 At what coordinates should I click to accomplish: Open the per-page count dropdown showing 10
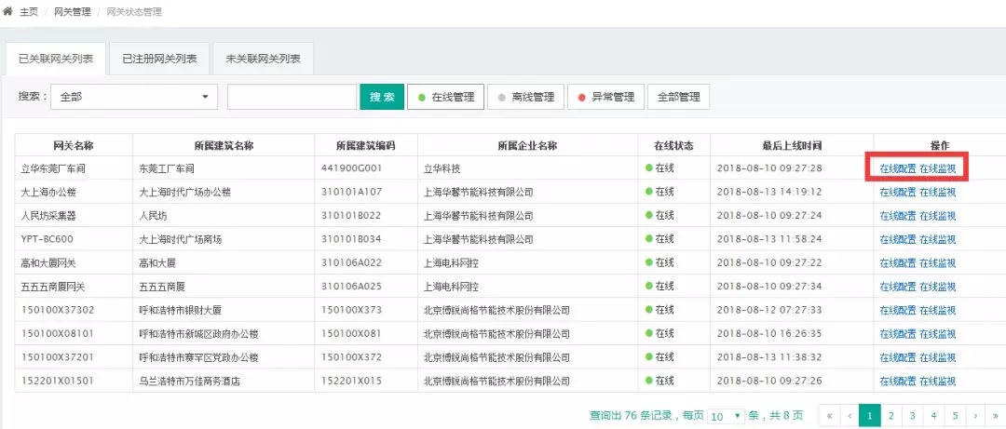726,416
